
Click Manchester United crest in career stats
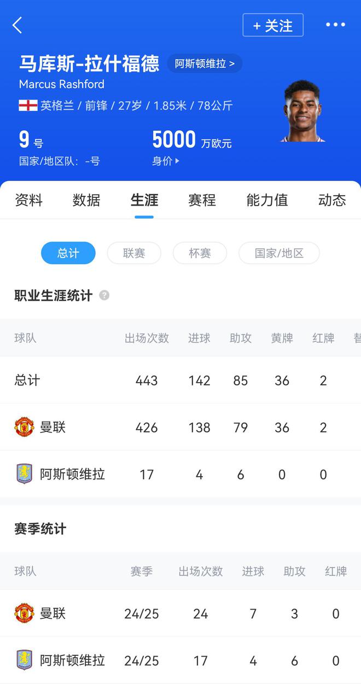pyautogui.click(x=24, y=427)
